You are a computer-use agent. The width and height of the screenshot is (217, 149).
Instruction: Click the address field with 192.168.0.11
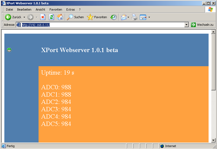click(x=102, y=25)
